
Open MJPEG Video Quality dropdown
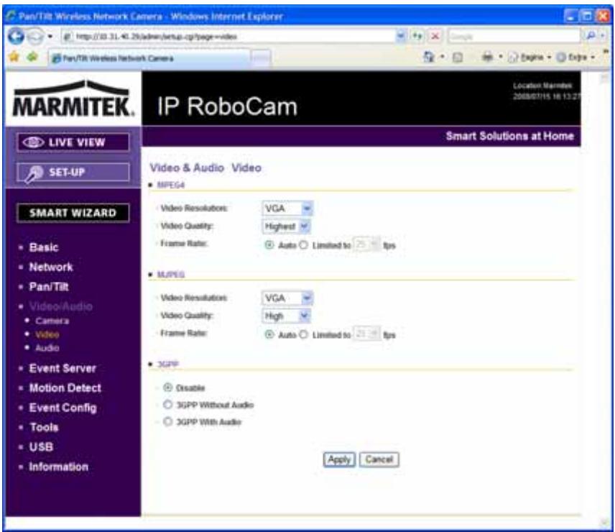[286, 316]
